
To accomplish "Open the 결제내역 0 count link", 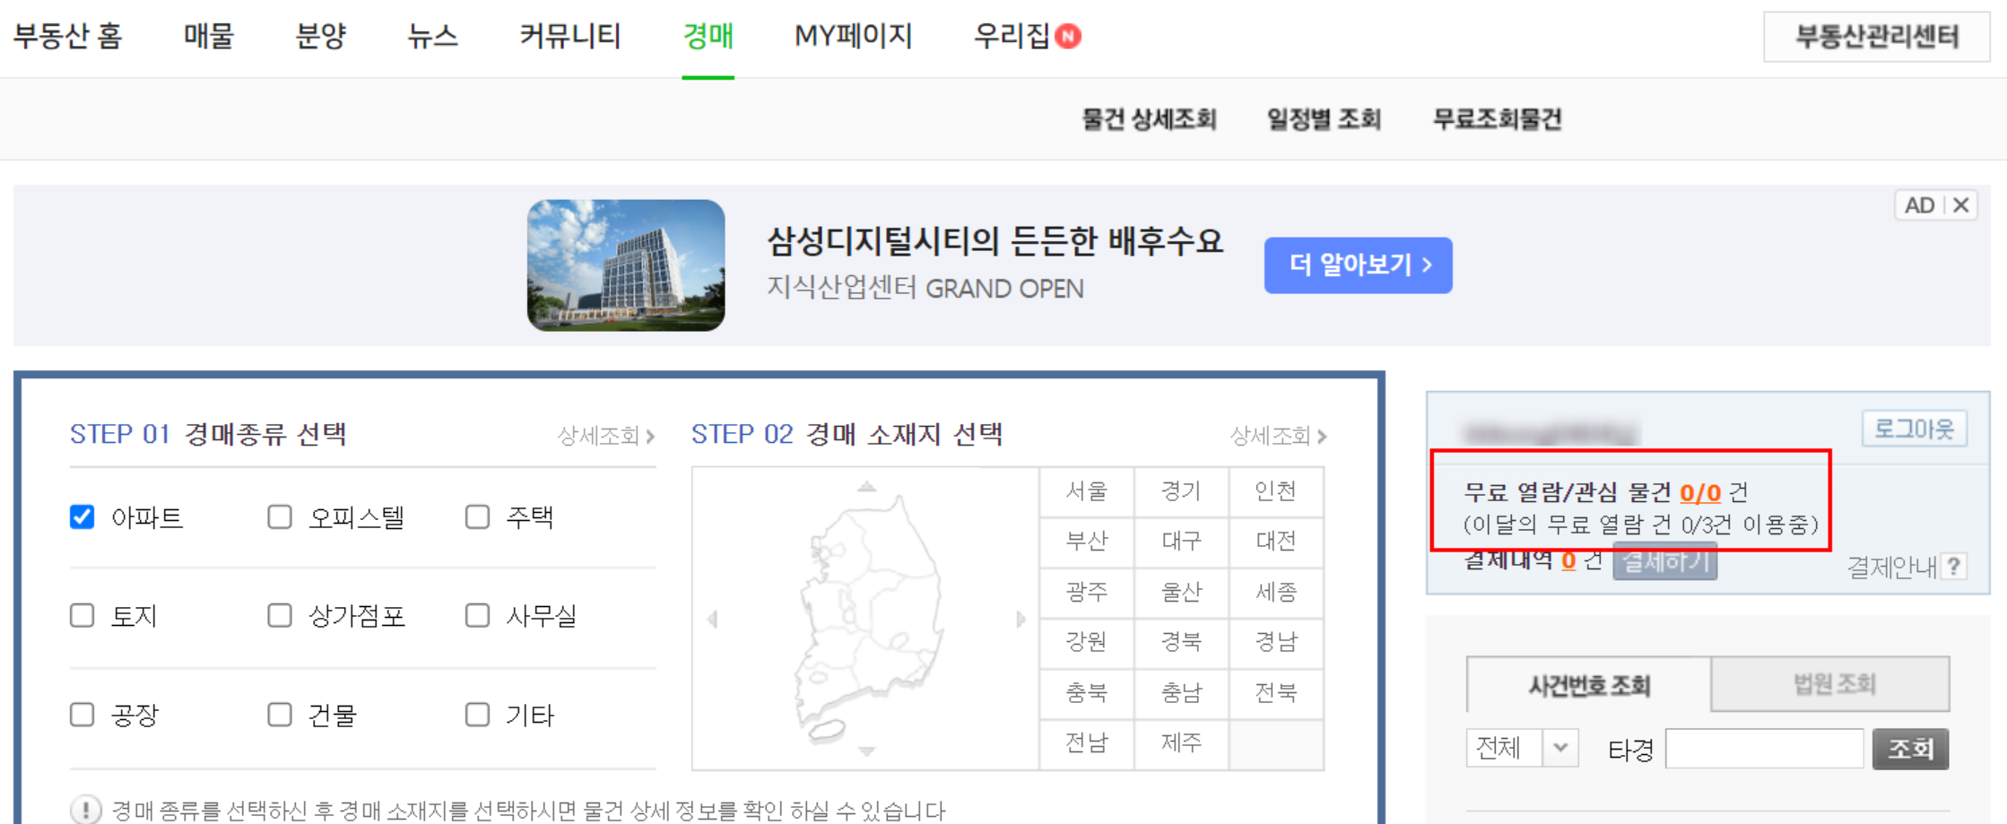I will (x=1568, y=561).
